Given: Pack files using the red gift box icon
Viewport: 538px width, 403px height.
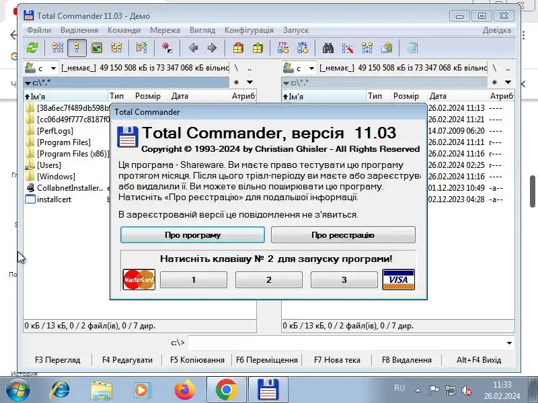Looking at the screenshot, I should [x=238, y=48].
